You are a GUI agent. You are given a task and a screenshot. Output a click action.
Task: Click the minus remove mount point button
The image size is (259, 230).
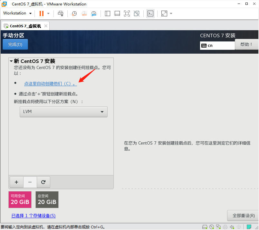pos(30,182)
